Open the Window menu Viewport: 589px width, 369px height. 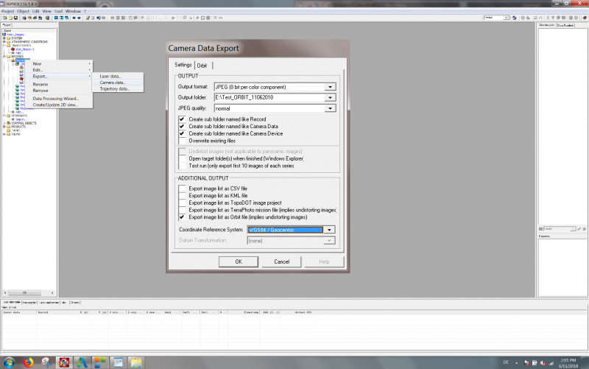point(73,11)
